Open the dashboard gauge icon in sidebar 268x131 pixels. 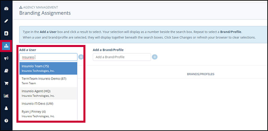[x=6, y=9]
